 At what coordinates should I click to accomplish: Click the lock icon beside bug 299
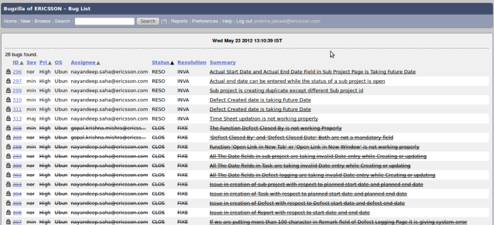[x=8, y=91]
